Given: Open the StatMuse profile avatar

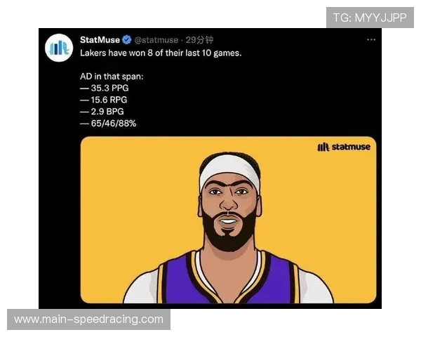Looking at the screenshot, I should pos(59,48).
